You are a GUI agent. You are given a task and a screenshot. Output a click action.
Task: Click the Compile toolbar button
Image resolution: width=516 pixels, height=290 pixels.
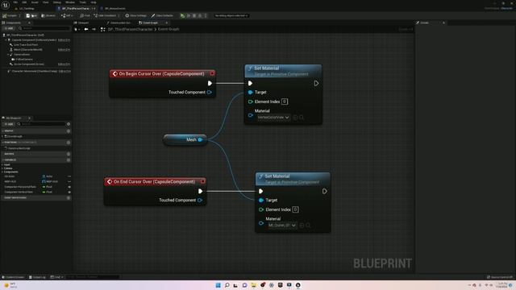coord(10,15)
